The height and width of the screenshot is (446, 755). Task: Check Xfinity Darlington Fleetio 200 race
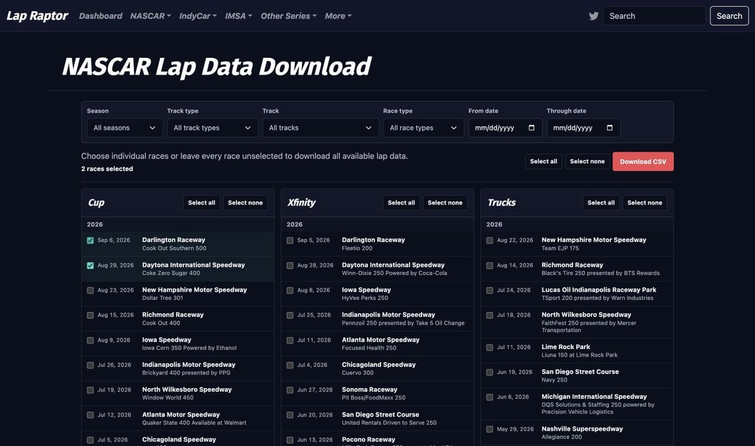[290, 240]
